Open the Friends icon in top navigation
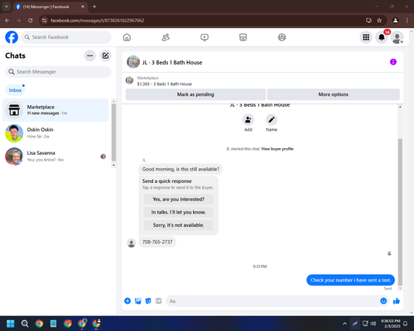This screenshot has height=331, width=414. 166,37
